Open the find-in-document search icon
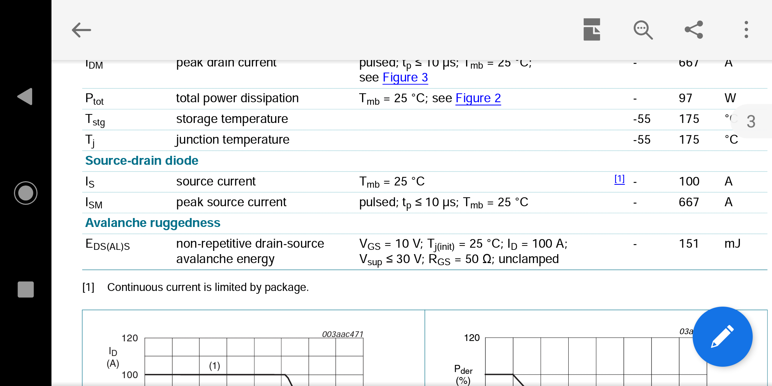This screenshot has height=386, width=772. point(643,30)
